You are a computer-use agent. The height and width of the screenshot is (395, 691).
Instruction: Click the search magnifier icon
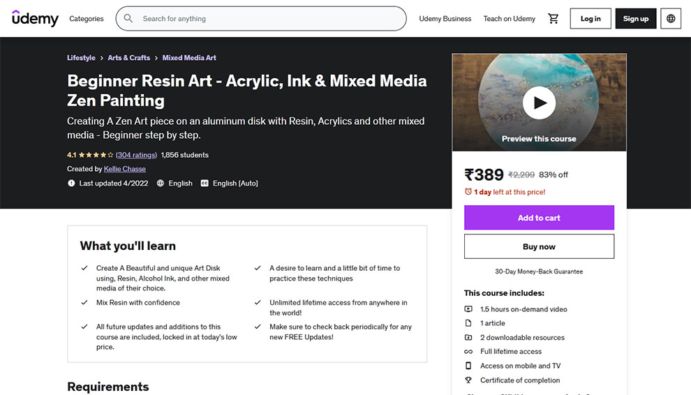tap(128, 19)
